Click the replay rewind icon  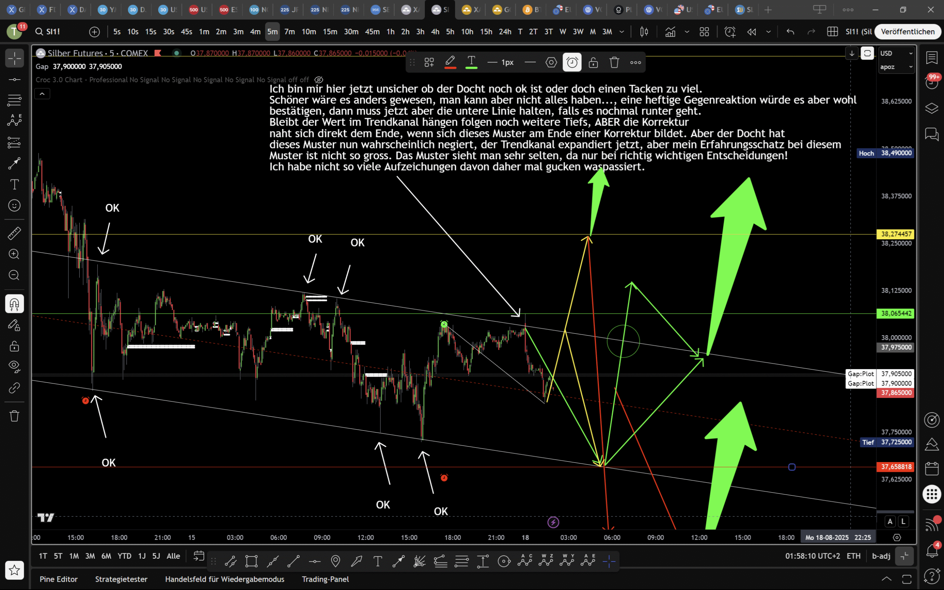pyautogui.click(x=751, y=32)
